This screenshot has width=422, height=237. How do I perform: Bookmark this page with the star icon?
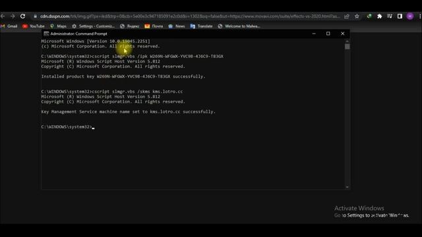click(x=357, y=16)
